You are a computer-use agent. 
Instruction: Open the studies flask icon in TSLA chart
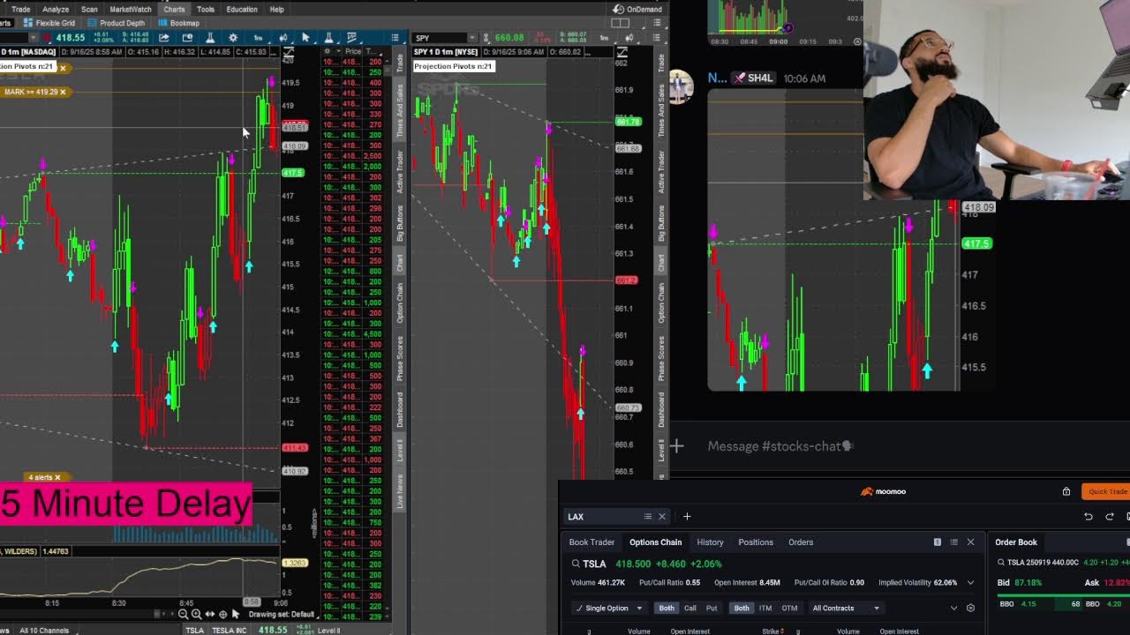pyautogui.click(x=210, y=38)
